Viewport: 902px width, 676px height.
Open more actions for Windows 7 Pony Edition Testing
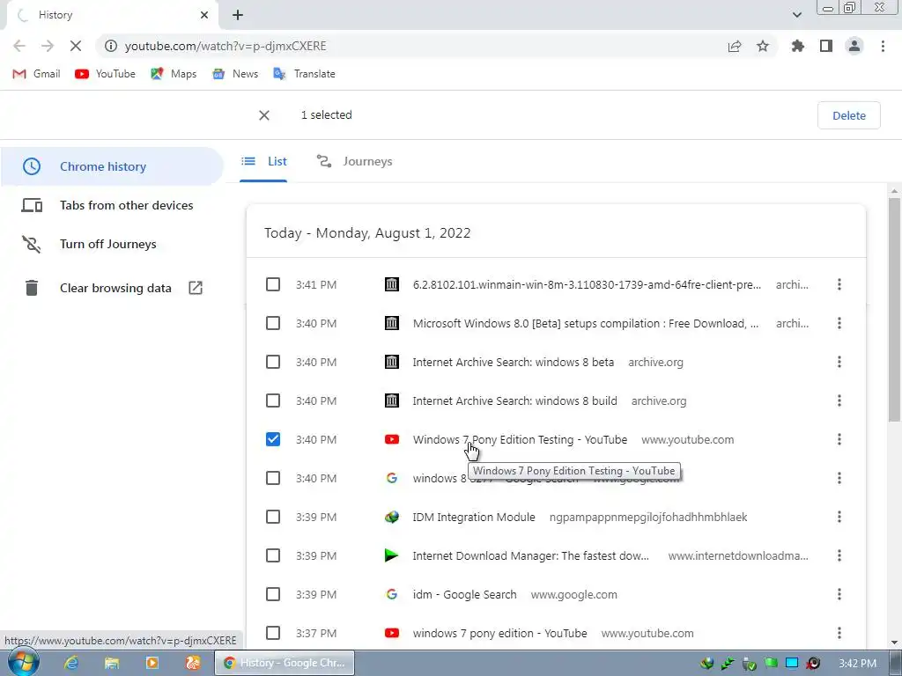coord(839,439)
